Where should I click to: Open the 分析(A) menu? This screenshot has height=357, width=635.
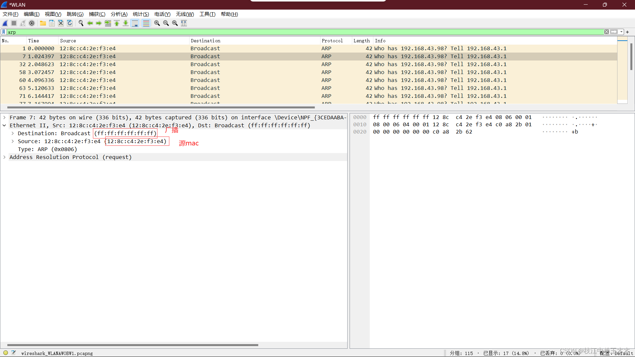[x=119, y=14]
